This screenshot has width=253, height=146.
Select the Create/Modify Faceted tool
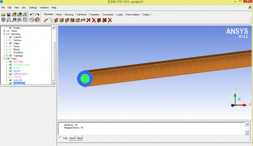point(67,20)
